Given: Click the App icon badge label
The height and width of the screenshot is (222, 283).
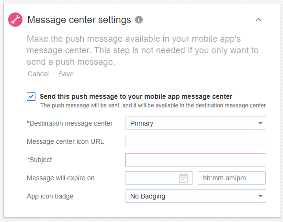Looking at the screenshot, I should 50,196.
